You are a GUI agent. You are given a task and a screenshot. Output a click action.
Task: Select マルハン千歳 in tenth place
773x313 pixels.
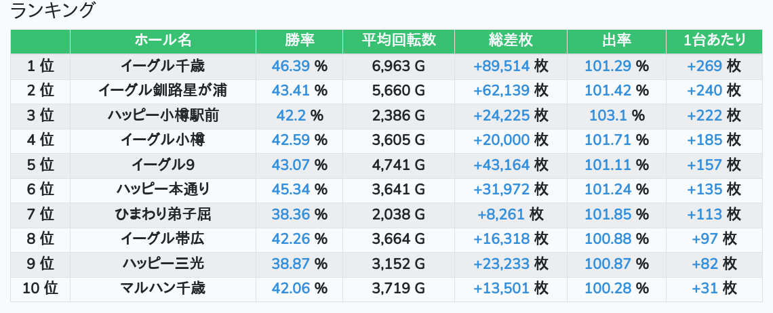(163, 289)
